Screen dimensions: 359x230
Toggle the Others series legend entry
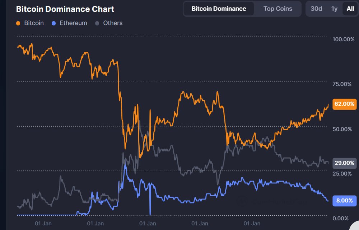click(x=109, y=23)
